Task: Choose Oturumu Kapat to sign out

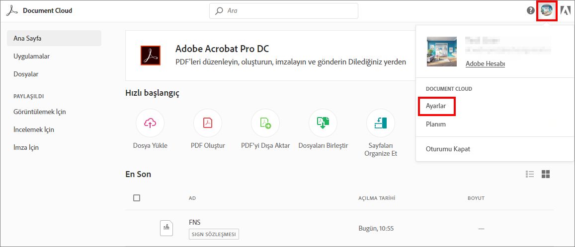Action: (x=448, y=149)
